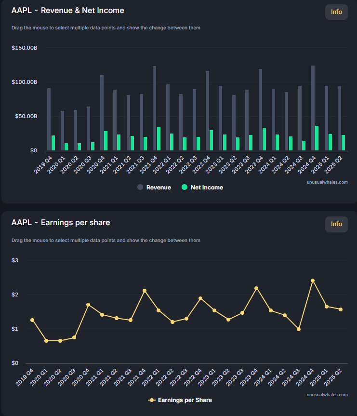Click the 2020 Q1 EPS data point
Screen dimensions: 357x416
46,341
